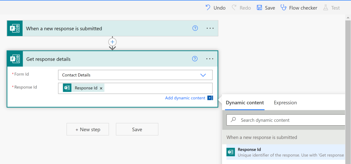Click the Response Id token in the field

click(x=84, y=88)
